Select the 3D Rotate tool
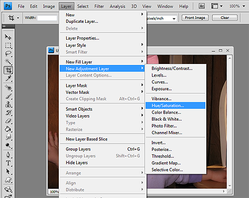The width and height of the screenshot is (249, 198). 8,189
